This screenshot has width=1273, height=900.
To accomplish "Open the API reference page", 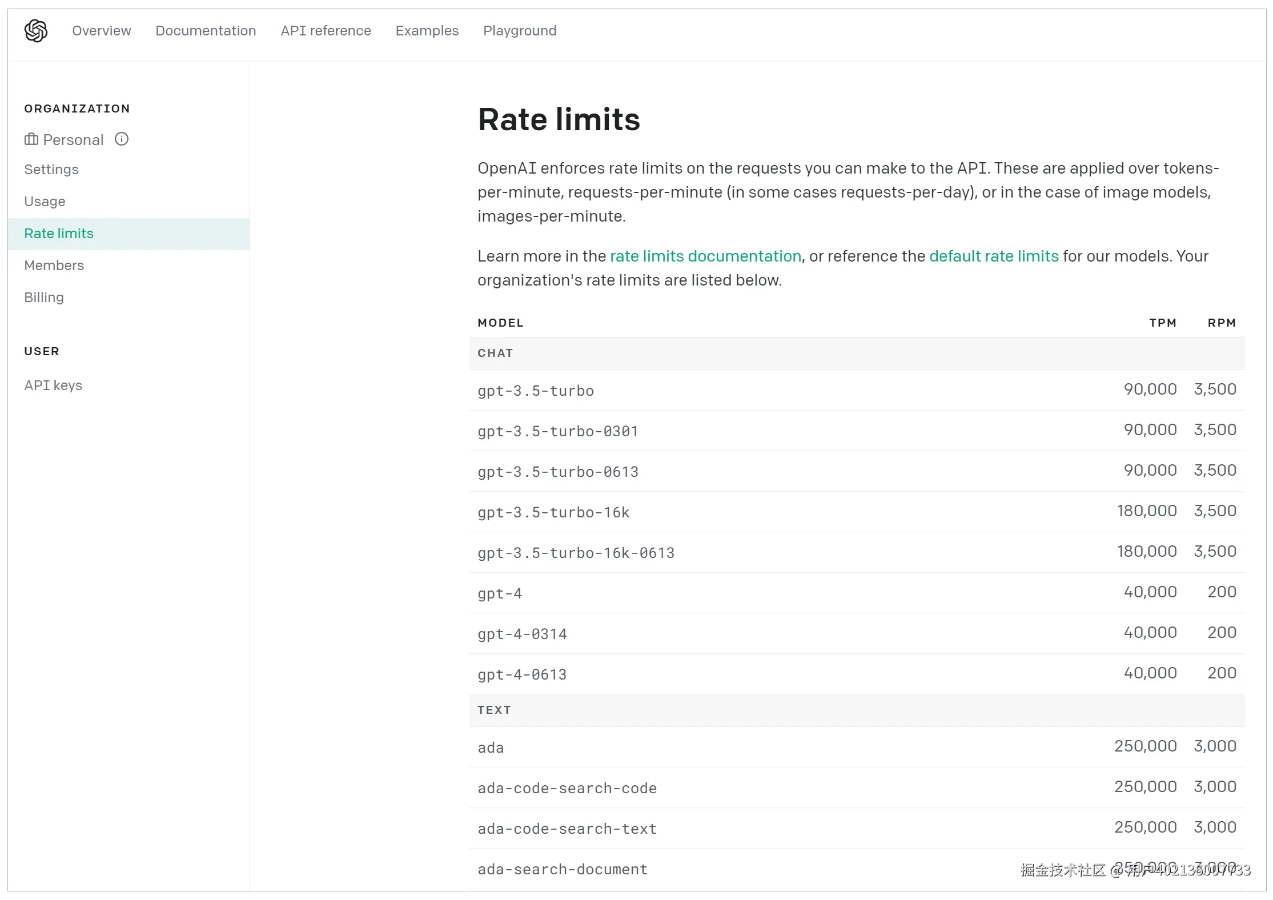I will 326,31.
